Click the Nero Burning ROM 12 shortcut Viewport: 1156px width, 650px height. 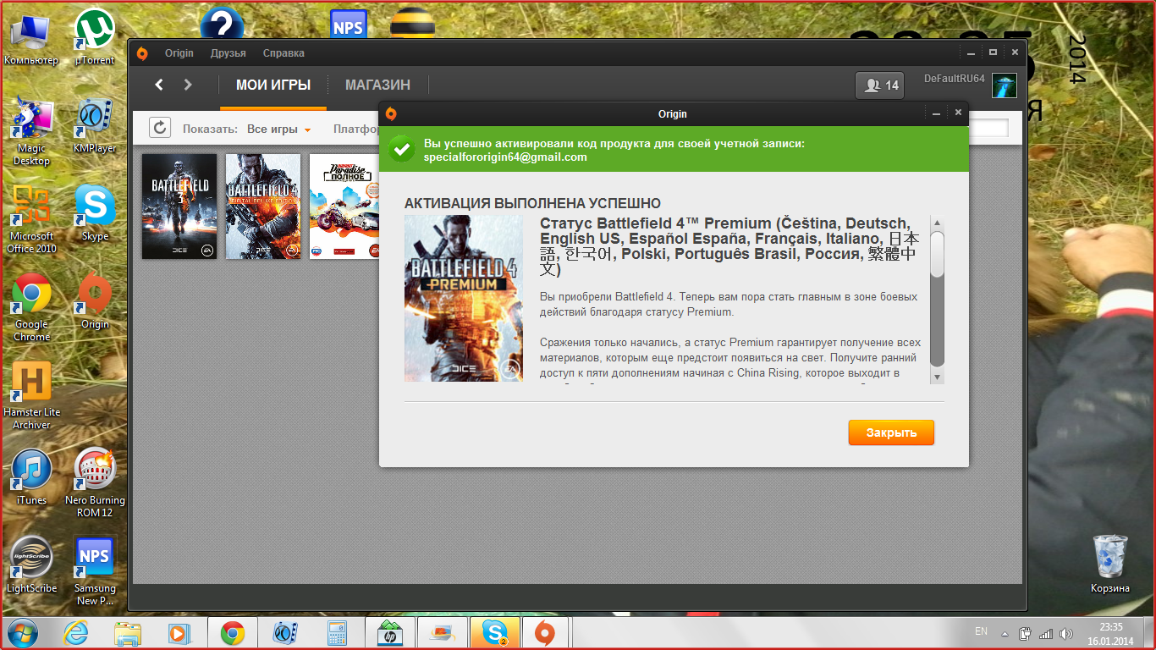(x=95, y=484)
